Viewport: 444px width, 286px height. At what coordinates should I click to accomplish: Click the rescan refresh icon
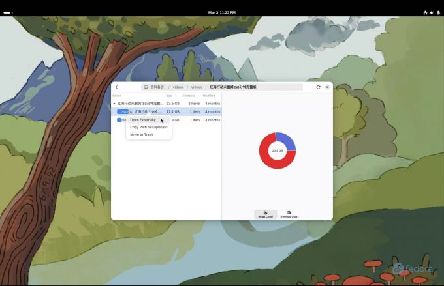(318, 87)
